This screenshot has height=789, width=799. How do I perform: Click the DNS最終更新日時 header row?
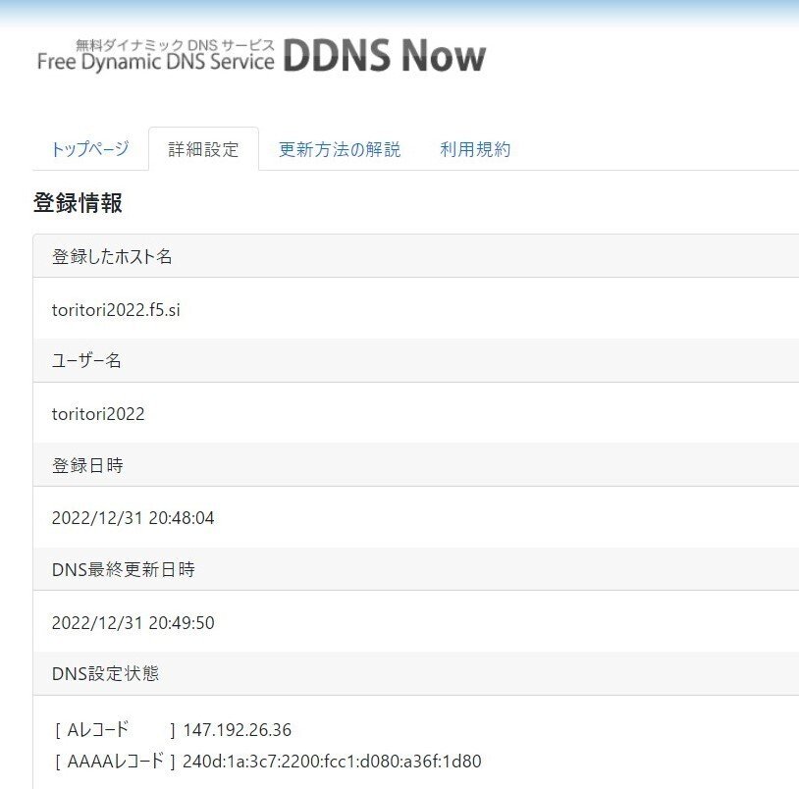416,569
